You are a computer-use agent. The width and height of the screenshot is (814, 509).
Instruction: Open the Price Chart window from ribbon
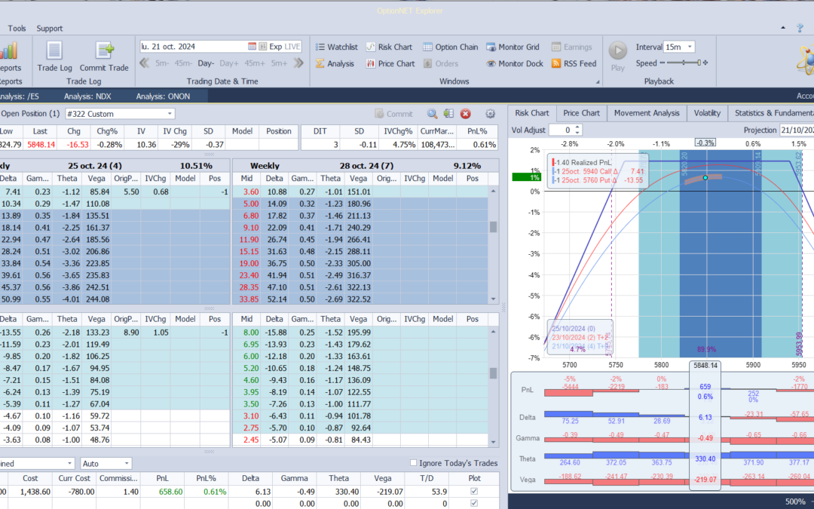[x=390, y=63]
